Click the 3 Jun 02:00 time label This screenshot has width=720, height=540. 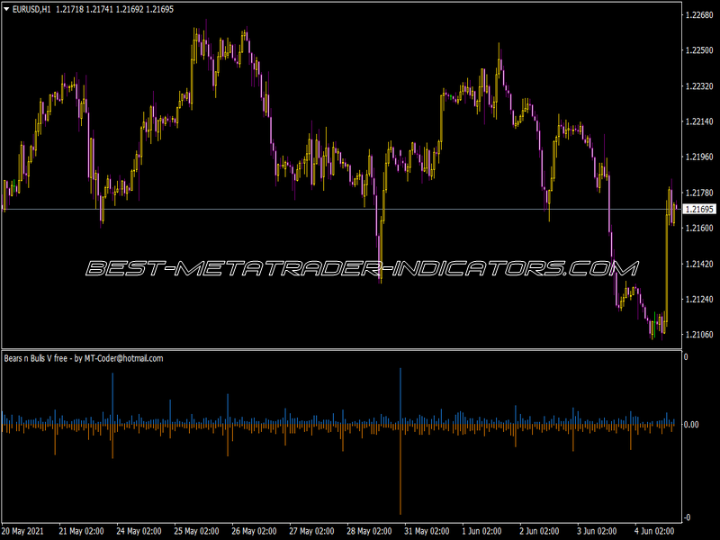597,531
